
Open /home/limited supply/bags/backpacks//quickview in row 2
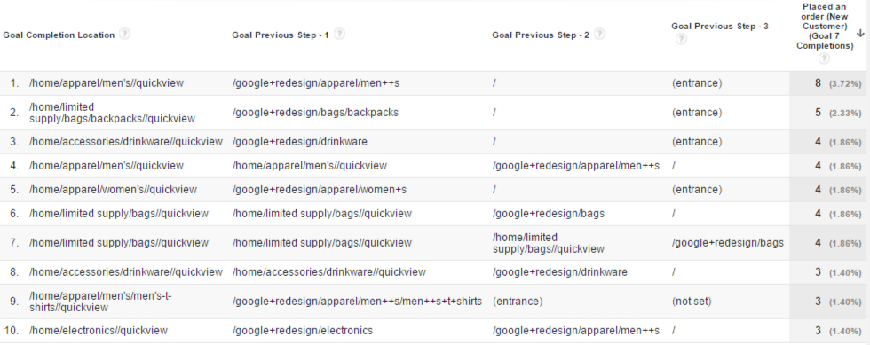point(112,113)
